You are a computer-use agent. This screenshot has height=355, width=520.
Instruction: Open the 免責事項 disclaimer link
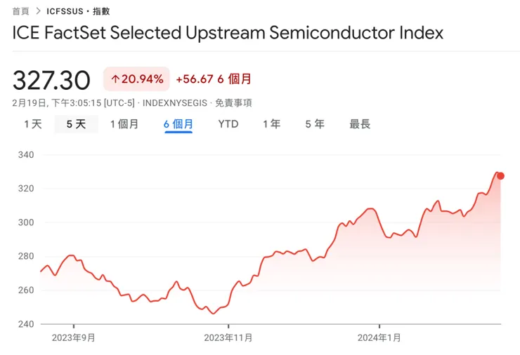pos(233,103)
